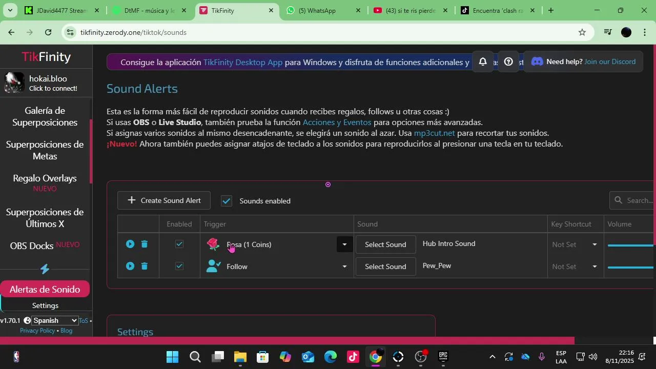Click the lightning bolt sidebar icon

(x=45, y=269)
